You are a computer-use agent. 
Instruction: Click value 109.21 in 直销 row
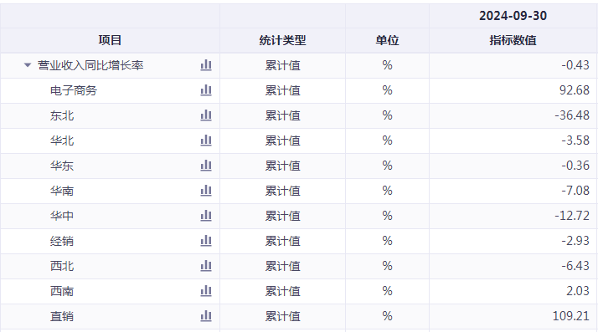pyautogui.click(x=571, y=316)
